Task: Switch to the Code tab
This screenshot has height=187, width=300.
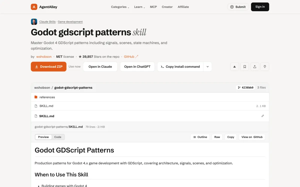Action: pyautogui.click(x=58, y=137)
